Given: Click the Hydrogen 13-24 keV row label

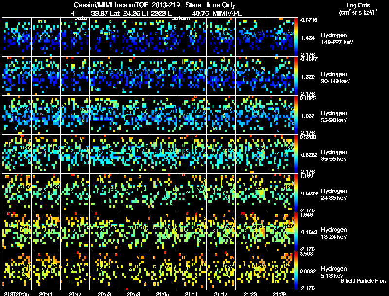Looking at the screenshot, I should 334,233.
